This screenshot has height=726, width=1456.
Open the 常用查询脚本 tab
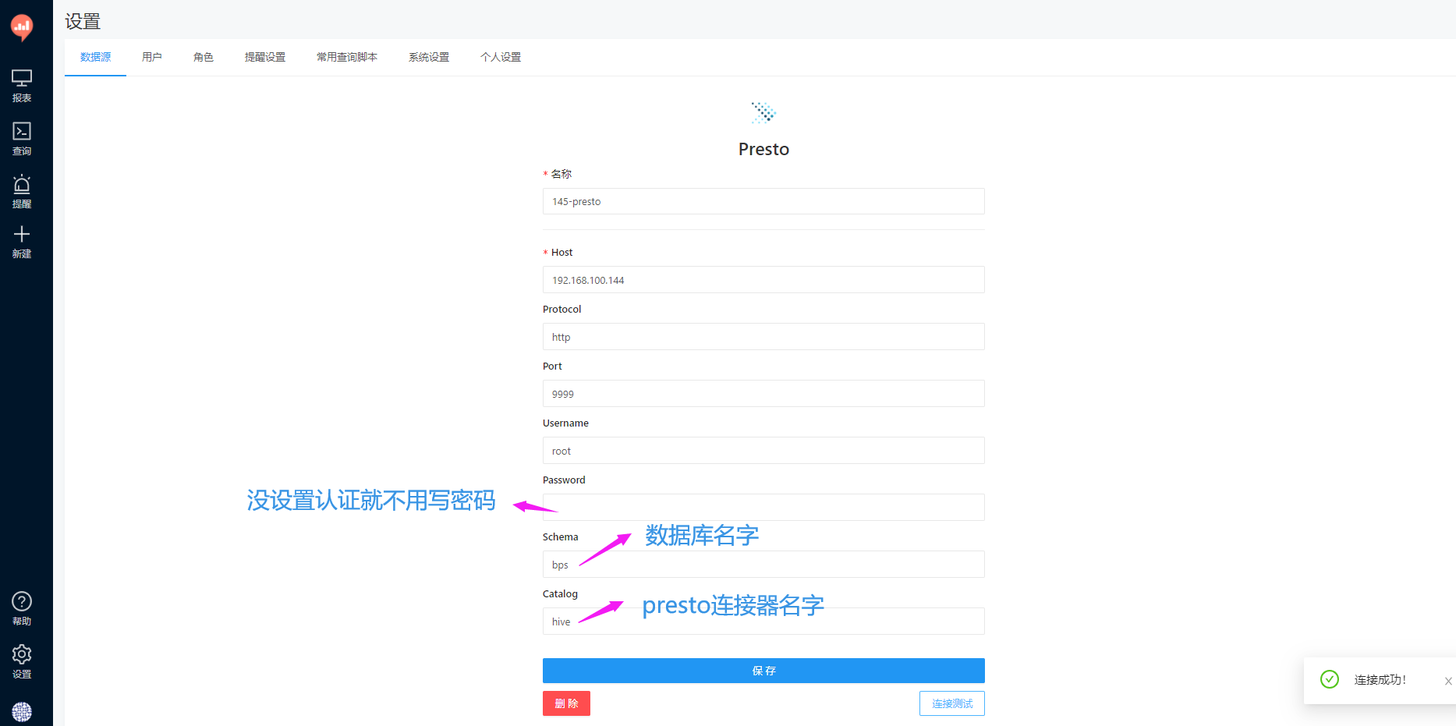347,57
